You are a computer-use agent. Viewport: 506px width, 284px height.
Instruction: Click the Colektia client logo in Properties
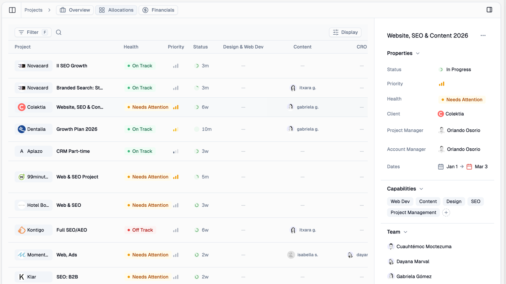point(441,114)
